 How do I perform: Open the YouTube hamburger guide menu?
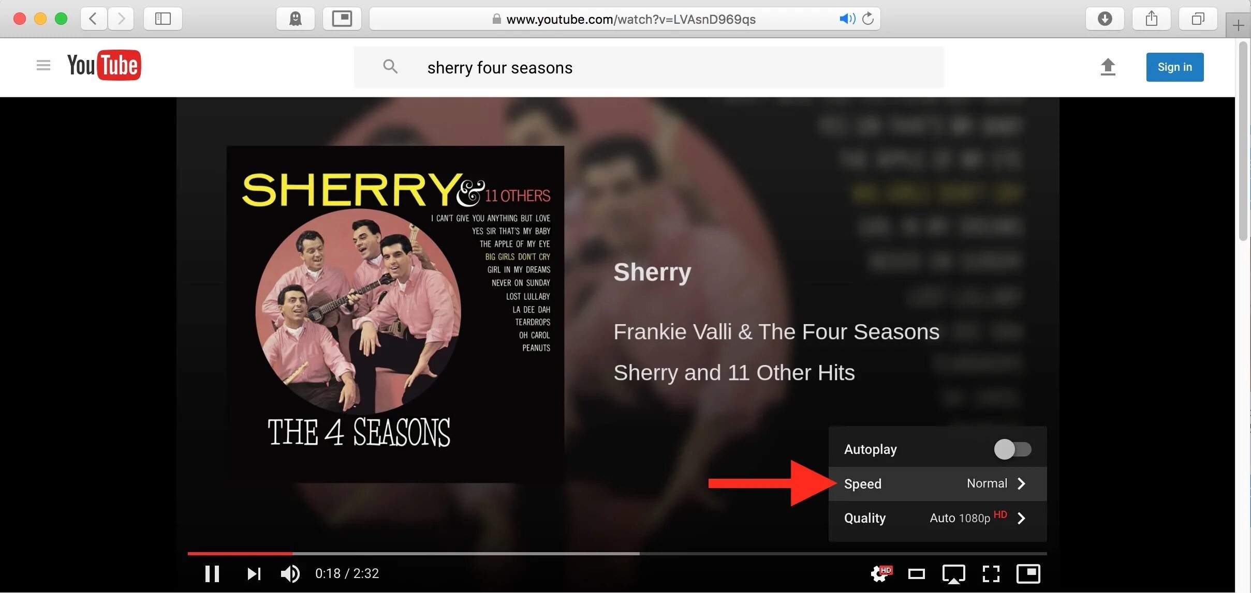(x=43, y=65)
